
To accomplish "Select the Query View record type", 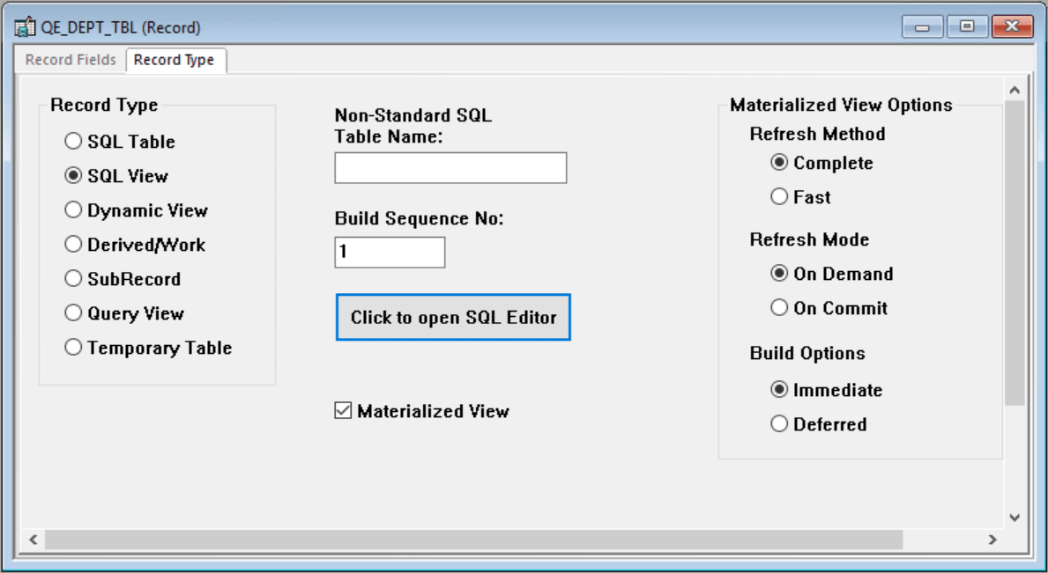I will (x=74, y=312).
